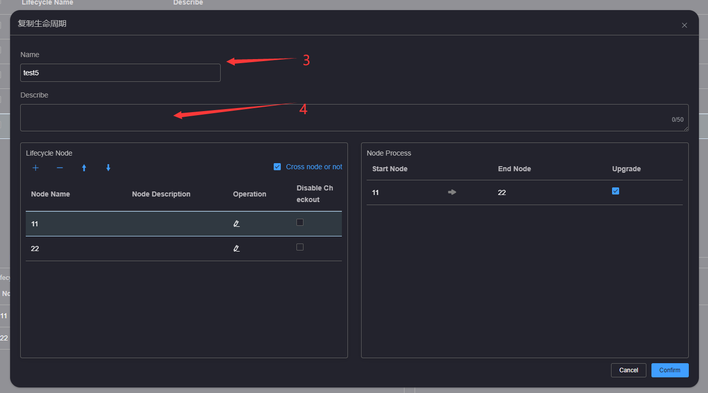Click the Cross node or not label
Screen dimensions: 708x393
[314, 167]
